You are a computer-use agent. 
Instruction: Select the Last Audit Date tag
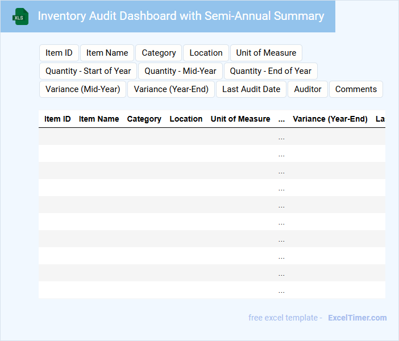tap(251, 89)
